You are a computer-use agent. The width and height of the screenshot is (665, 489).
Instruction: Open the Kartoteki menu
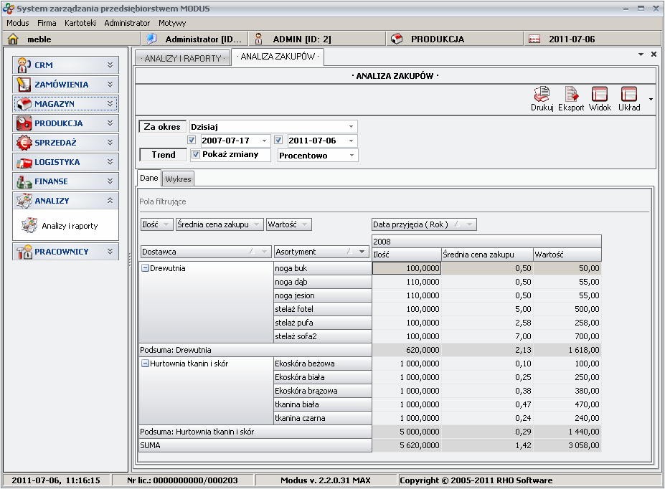point(80,23)
